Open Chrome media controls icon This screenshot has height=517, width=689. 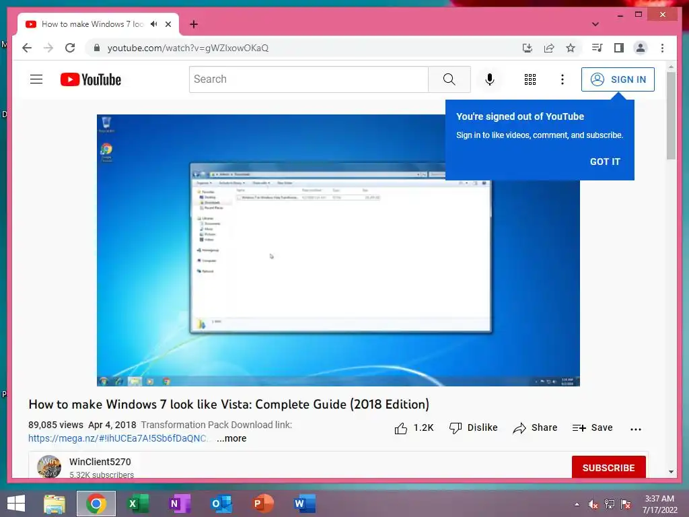click(x=597, y=48)
